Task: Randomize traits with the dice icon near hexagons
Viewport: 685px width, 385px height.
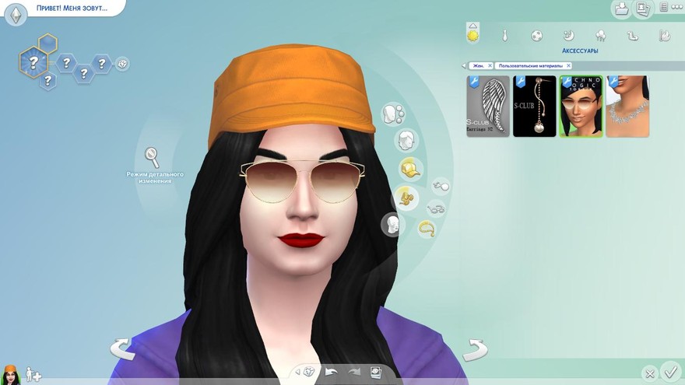Action: click(x=122, y=64)
